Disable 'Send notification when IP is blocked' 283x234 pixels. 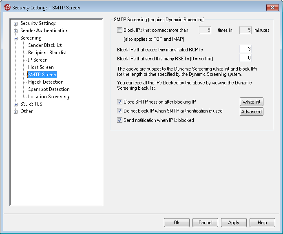click(x=119, y=120)
